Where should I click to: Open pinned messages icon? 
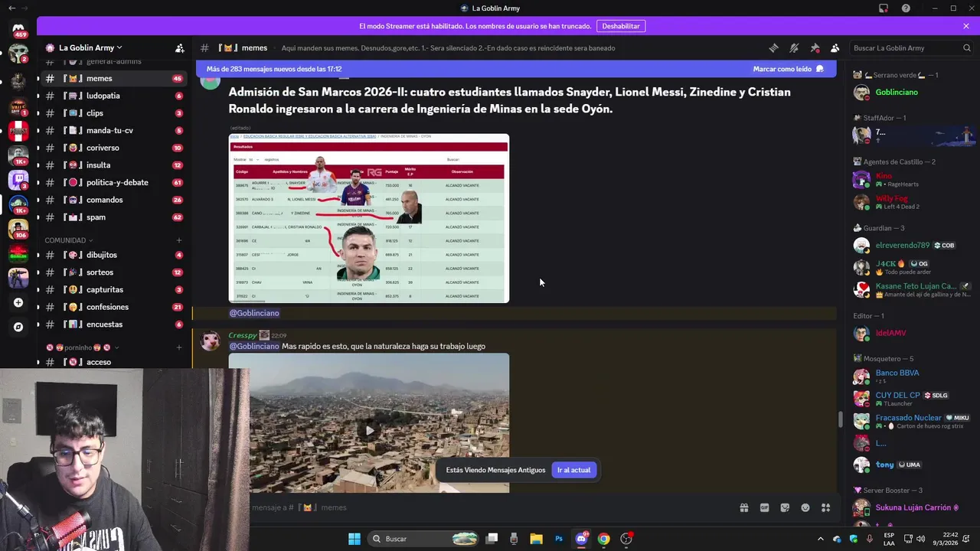815,47
